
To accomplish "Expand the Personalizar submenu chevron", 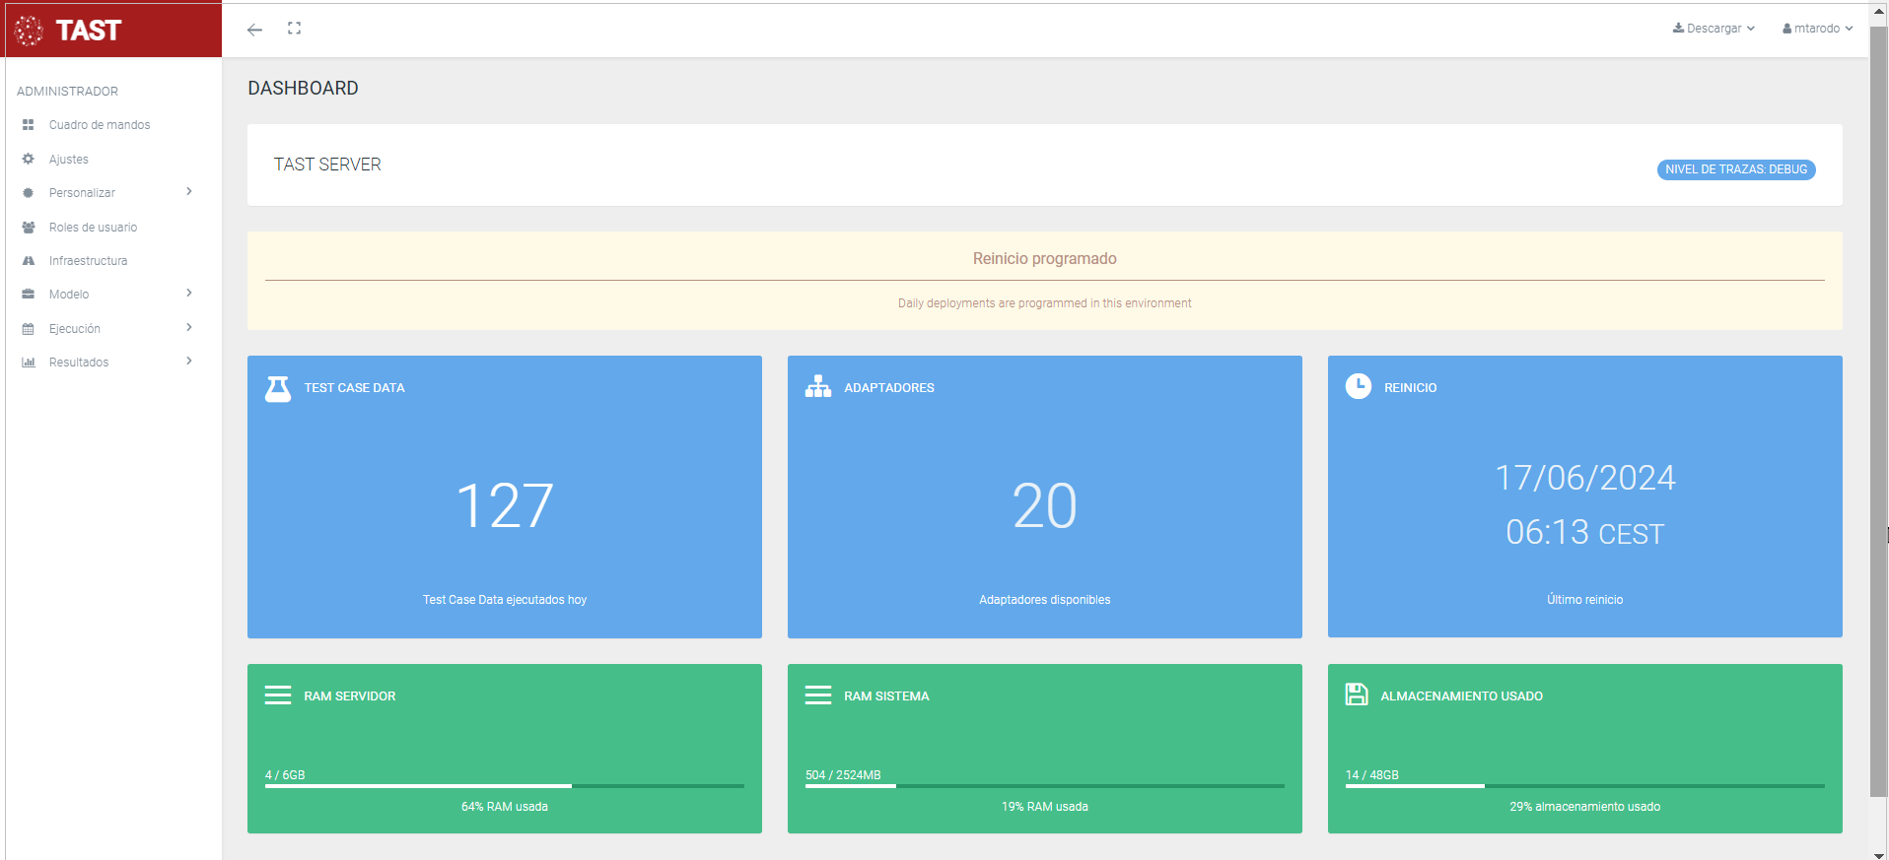I will click(x=189, y=192).
